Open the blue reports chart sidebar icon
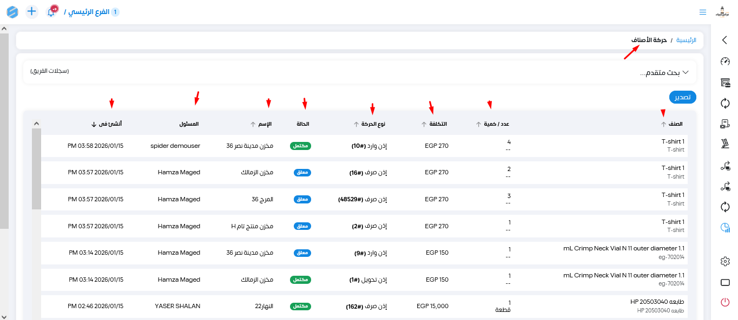 [725, 228]
